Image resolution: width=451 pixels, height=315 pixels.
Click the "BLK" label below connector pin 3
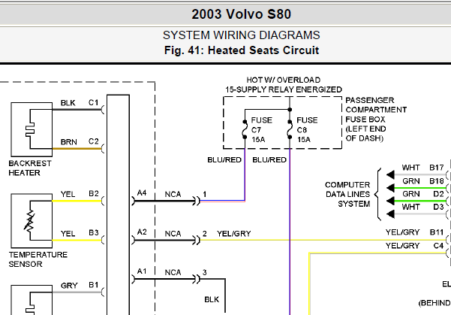pyautogui.click(x=212, y=300)
